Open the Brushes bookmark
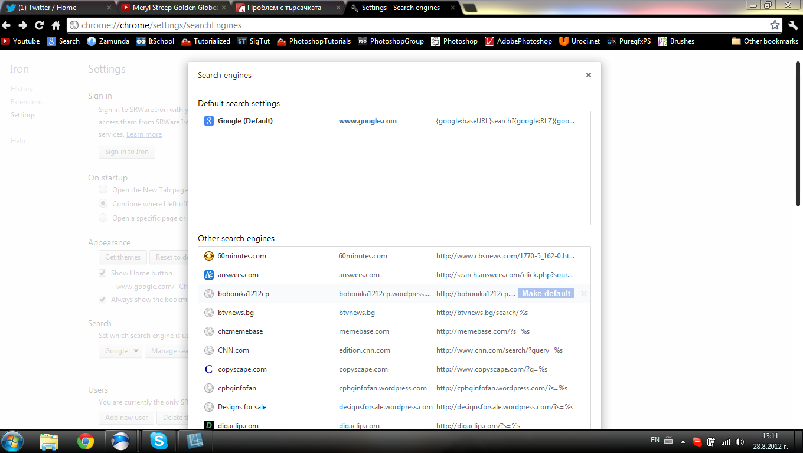Viewport: 803px width, 453px height. tap(677, 41)
